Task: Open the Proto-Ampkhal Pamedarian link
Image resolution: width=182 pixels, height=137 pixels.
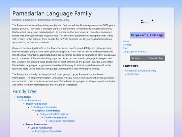Action: pos(54,114)
